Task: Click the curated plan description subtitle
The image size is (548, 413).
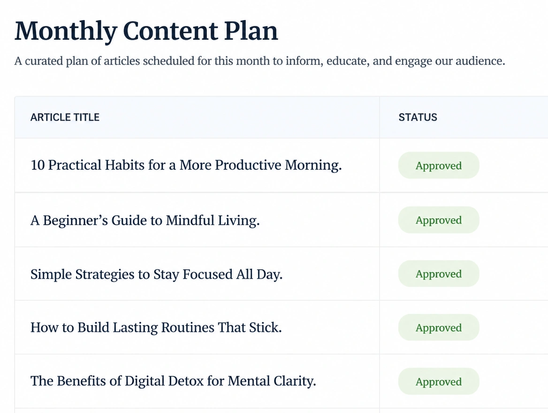Action: 259,61
